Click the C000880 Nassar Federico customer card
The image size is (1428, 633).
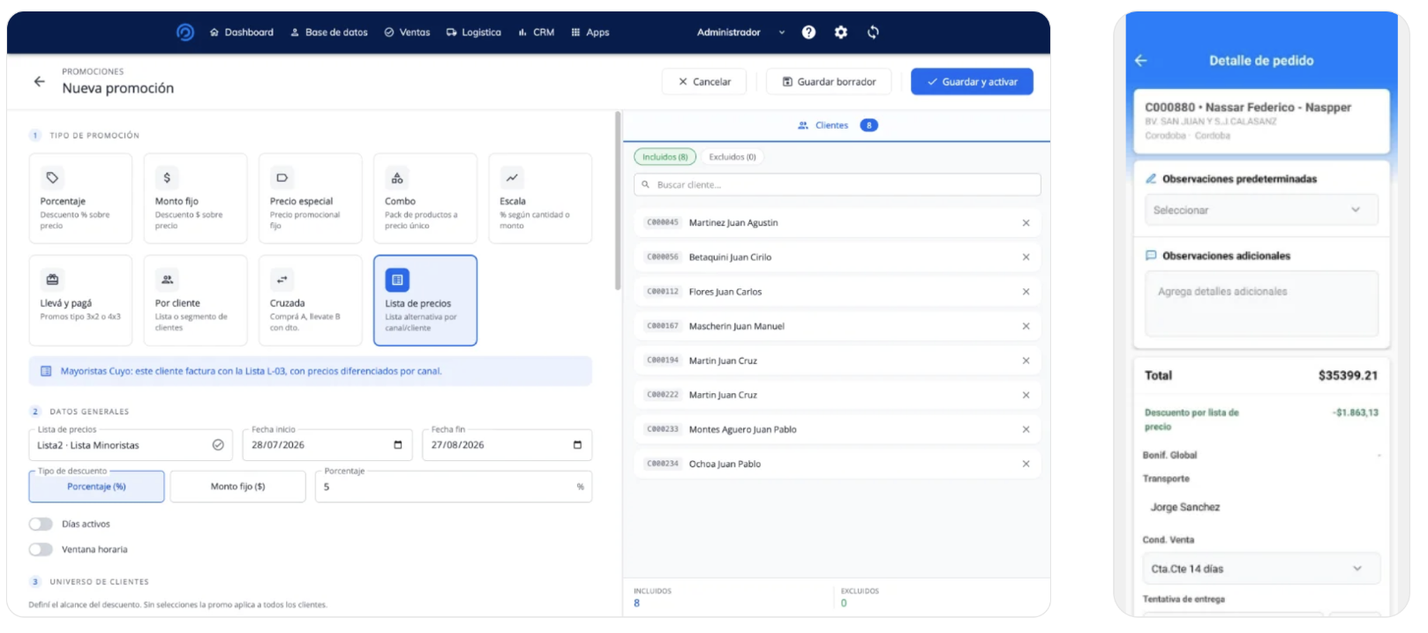[x=1261, y=121]
